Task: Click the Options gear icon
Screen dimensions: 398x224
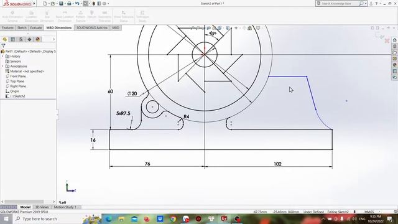Action: (x=104, y=4)
